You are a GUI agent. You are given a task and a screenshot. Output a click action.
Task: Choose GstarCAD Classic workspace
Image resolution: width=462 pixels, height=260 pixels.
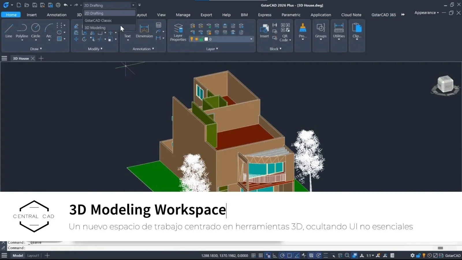coord(109,21)
